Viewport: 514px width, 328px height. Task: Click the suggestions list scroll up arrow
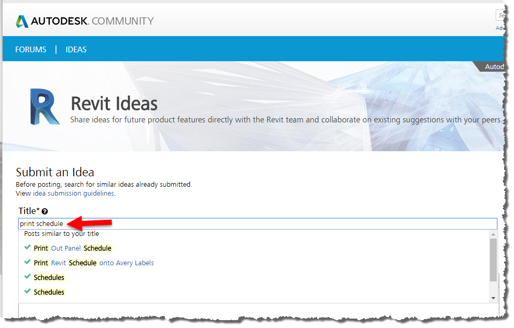coord(494,234)
